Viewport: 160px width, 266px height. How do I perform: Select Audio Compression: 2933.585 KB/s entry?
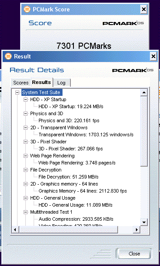[76, 219]
